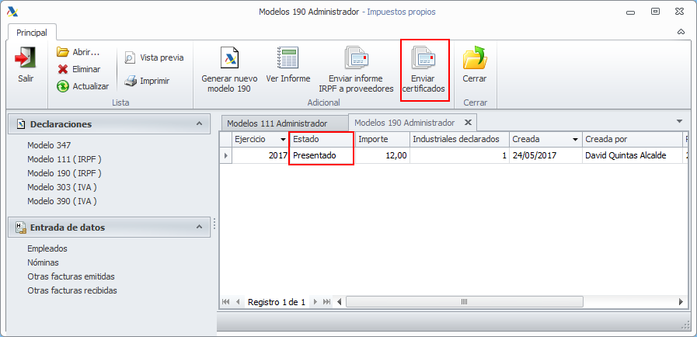Click the horizontal scrollbar thumb
The image size is (697, 337).
click(464, 302)
